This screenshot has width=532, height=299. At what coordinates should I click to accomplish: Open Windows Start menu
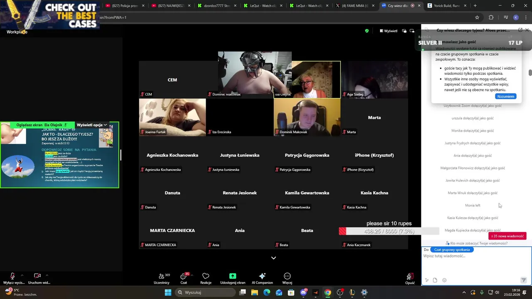point(168,292)
